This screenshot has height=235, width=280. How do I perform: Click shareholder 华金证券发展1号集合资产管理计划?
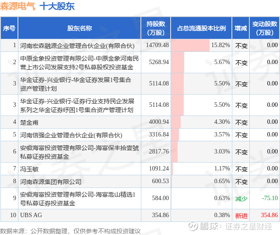point(76,84)
